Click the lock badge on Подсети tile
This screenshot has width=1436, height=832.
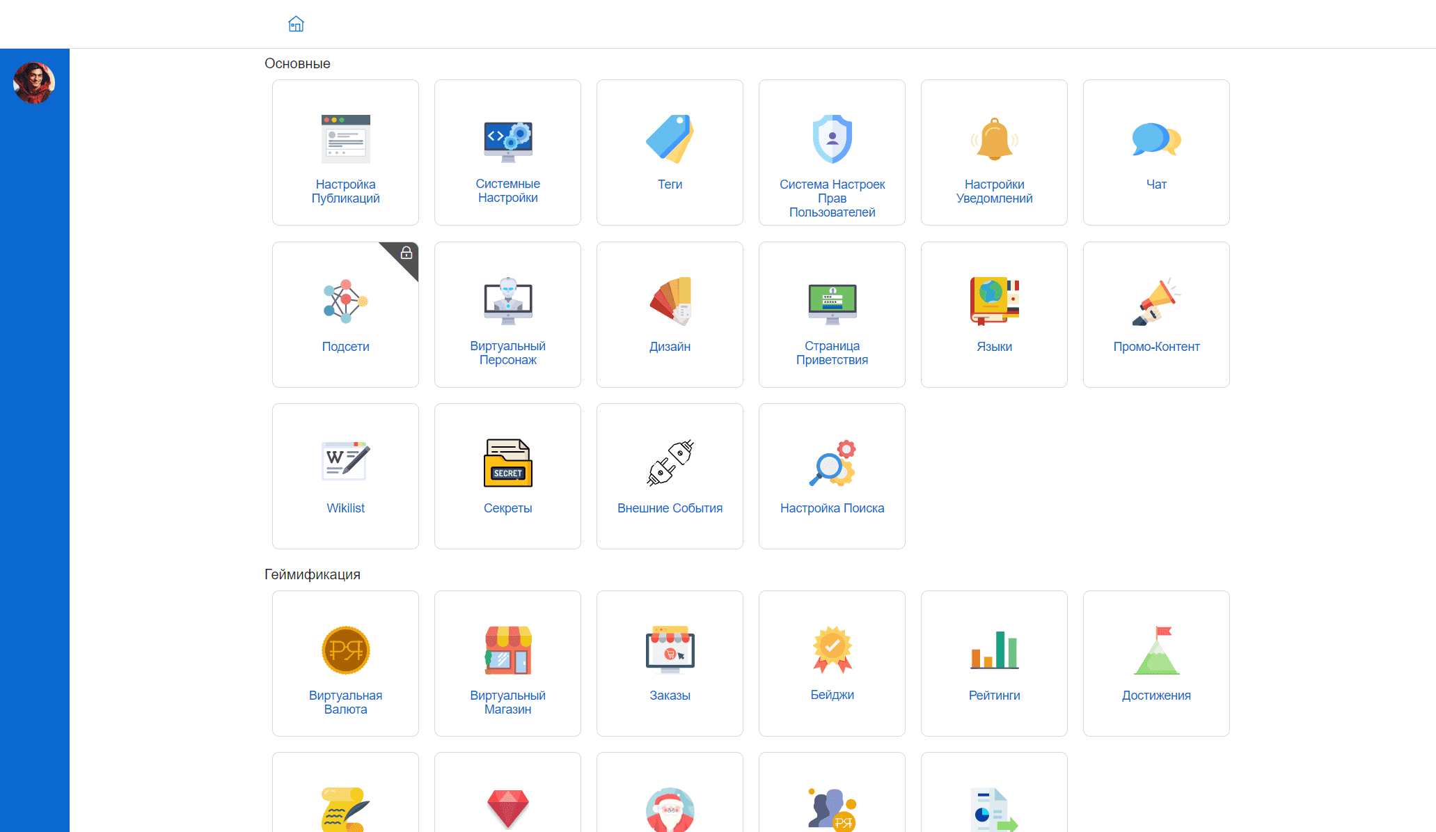click(x=407, y=253)
